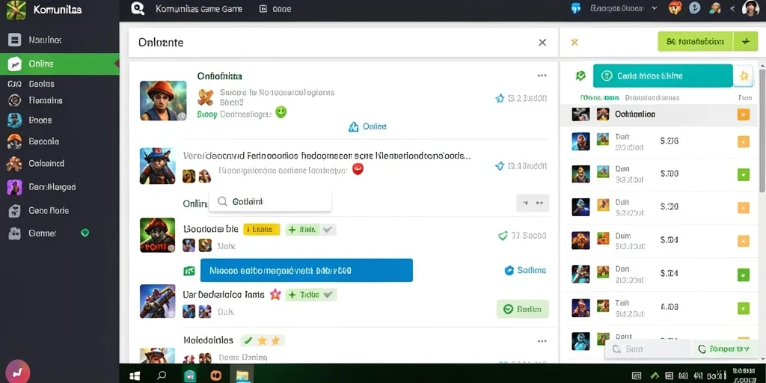Click the blue chat icon in top bar
The image size is (766, 383).
[x=576, y=8]
